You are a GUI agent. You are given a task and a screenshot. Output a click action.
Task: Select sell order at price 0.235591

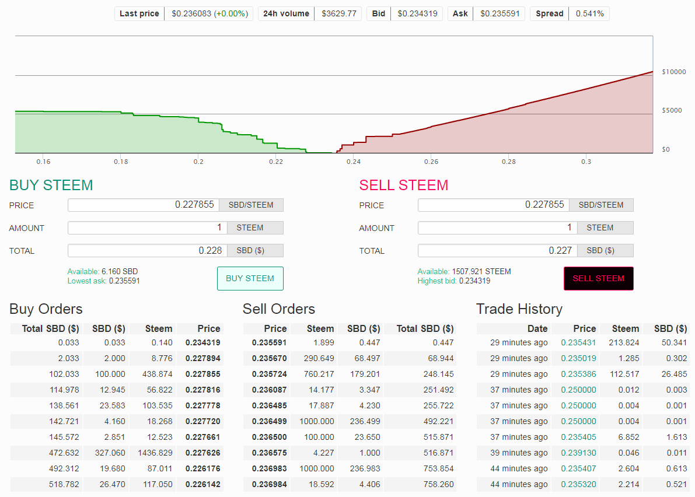[x=350, y=343]
